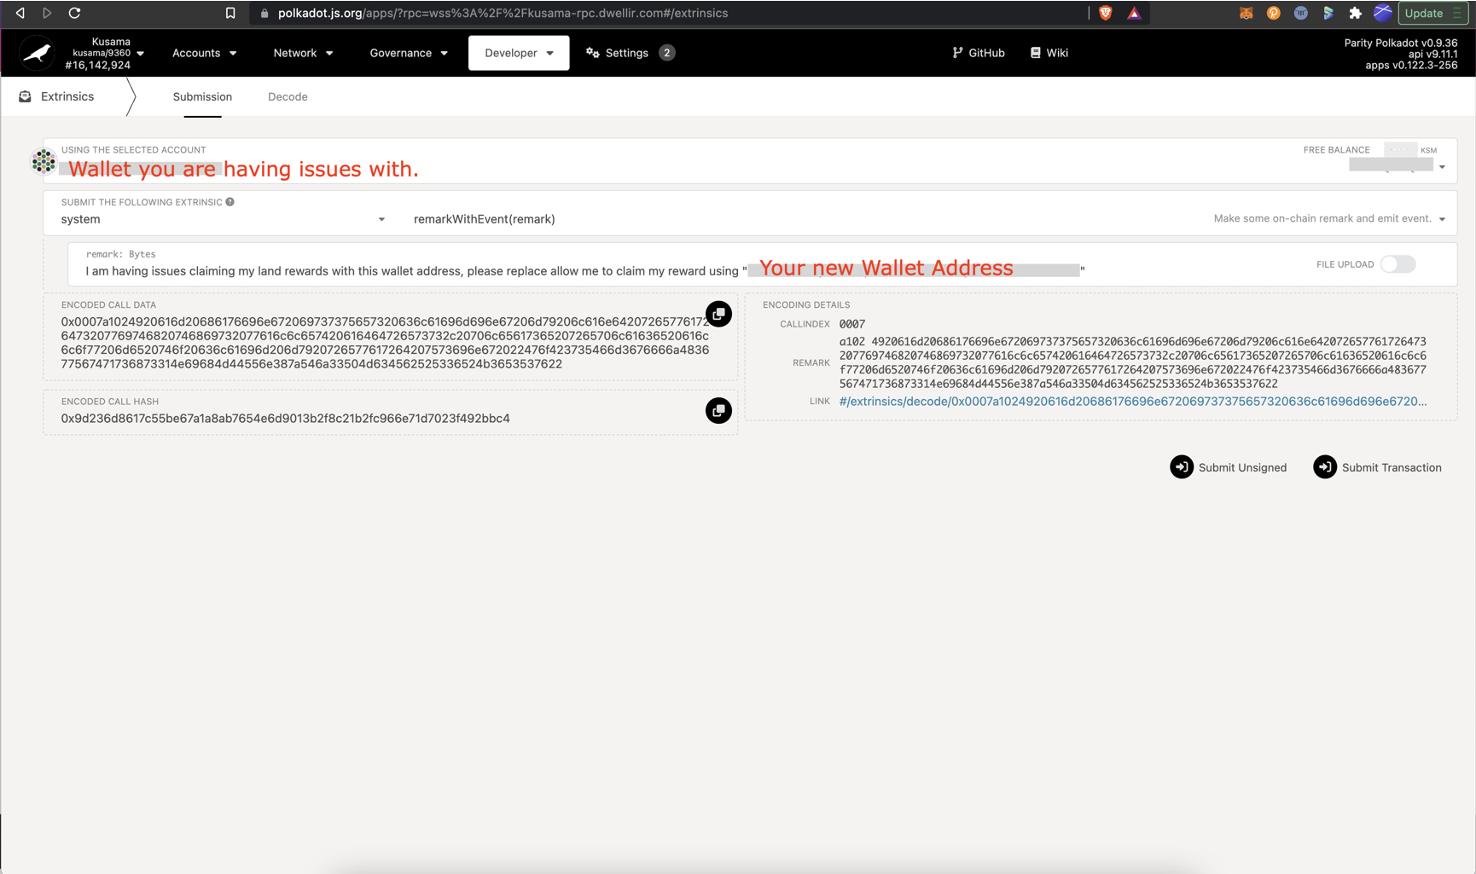This screenshot has height=874, width=1476.
Task: Click the GitHub link
Action: point(979,53)
